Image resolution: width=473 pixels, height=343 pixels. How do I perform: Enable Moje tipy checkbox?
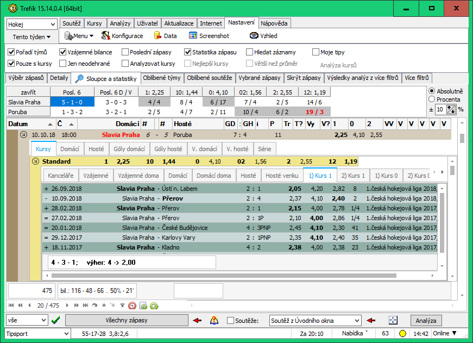click(316, 52)
